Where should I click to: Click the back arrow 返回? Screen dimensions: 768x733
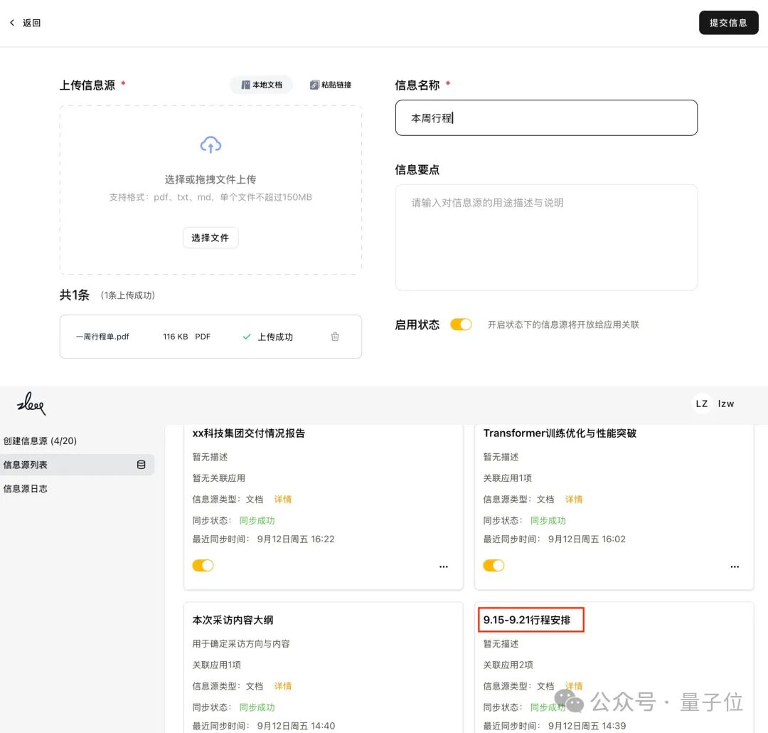point(25,23)
